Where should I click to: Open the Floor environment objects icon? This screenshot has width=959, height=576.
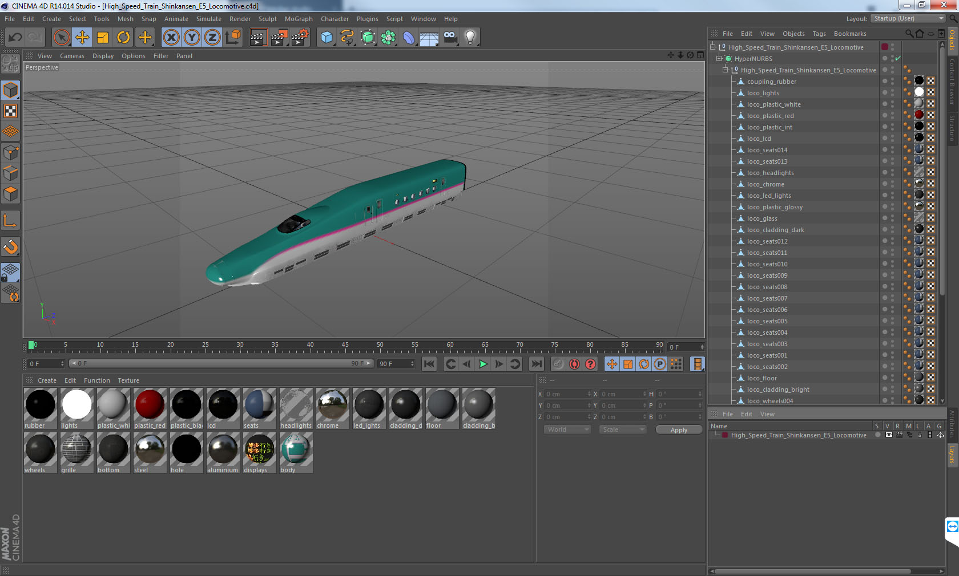point(429,38)
